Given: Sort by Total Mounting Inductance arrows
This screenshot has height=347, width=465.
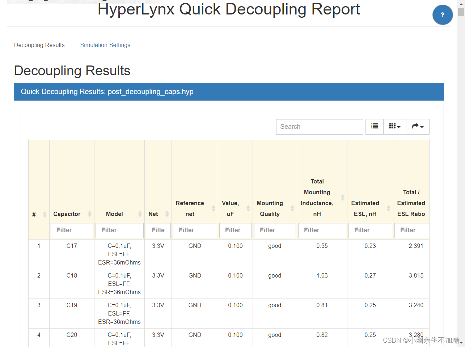Looking at the screenshot, I should [343, 198].
